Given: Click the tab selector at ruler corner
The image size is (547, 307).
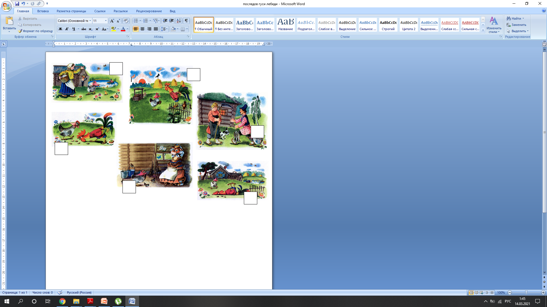Looking at the screenshot, I should 3,44.
